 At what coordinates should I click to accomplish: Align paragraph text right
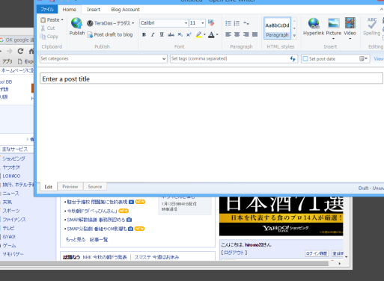coord(246,34)
